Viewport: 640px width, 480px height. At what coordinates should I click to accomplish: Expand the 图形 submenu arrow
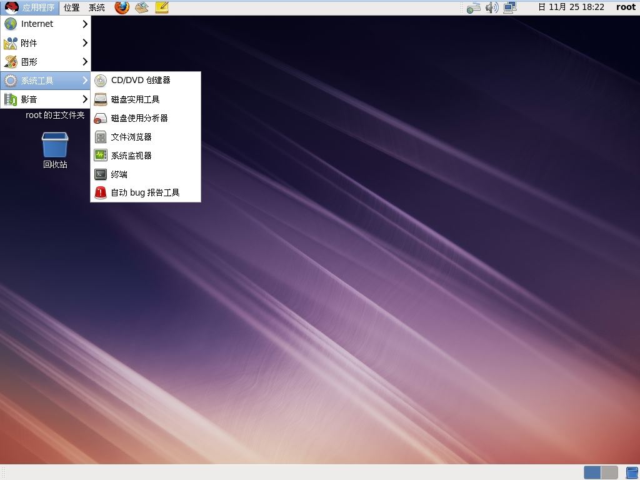pyautogui.click(x=85, y=62)
